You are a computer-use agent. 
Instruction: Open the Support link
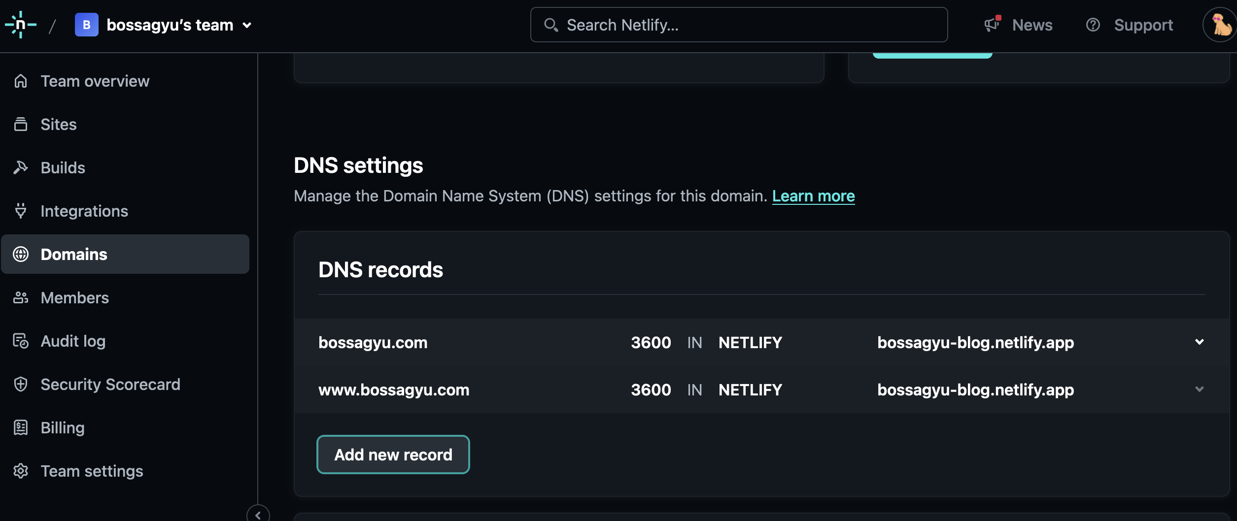pos(1143,25)
